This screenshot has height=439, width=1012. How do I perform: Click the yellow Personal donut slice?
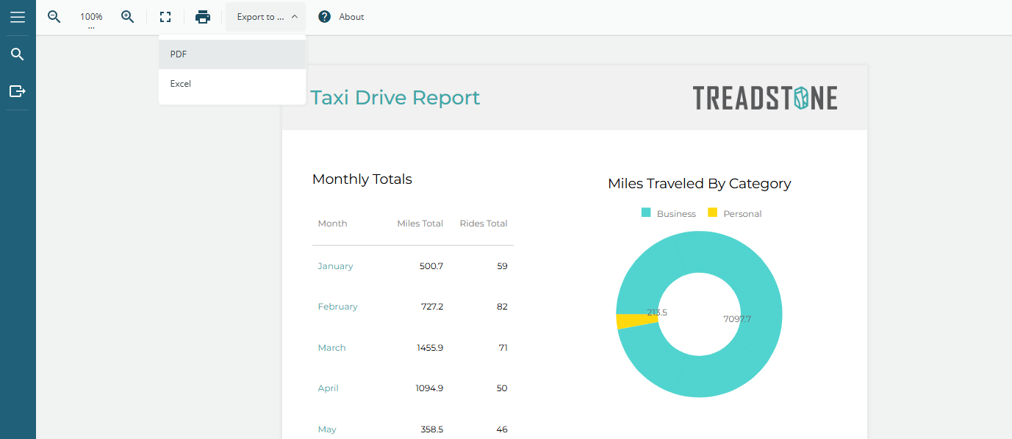[625, 321]
